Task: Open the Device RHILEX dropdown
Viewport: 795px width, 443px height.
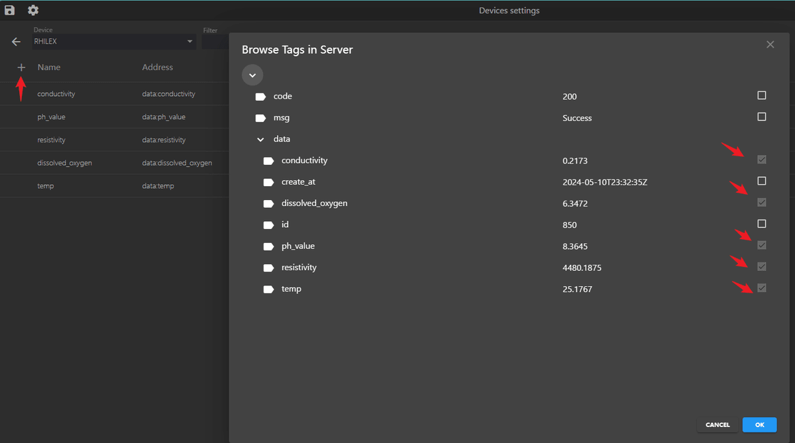Action: click(115, 41)
